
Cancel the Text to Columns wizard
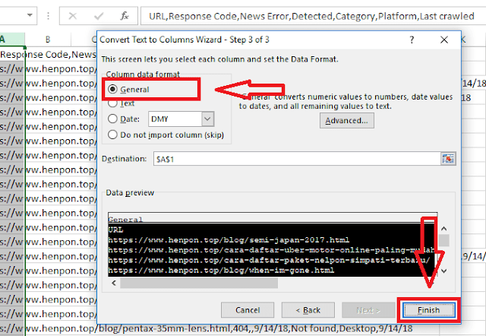click(x=248, y=310)
